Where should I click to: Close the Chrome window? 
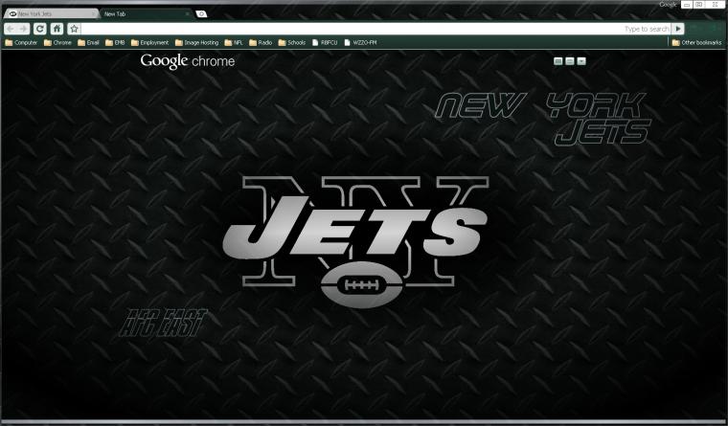(714, 5)
